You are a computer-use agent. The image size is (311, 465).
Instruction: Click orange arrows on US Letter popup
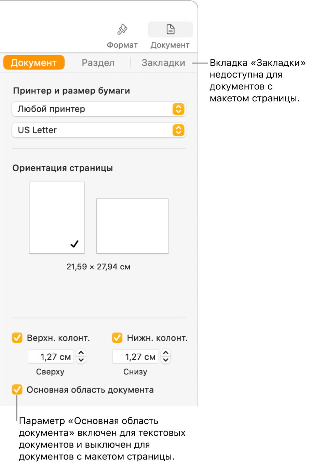click(x=178, y=130)
